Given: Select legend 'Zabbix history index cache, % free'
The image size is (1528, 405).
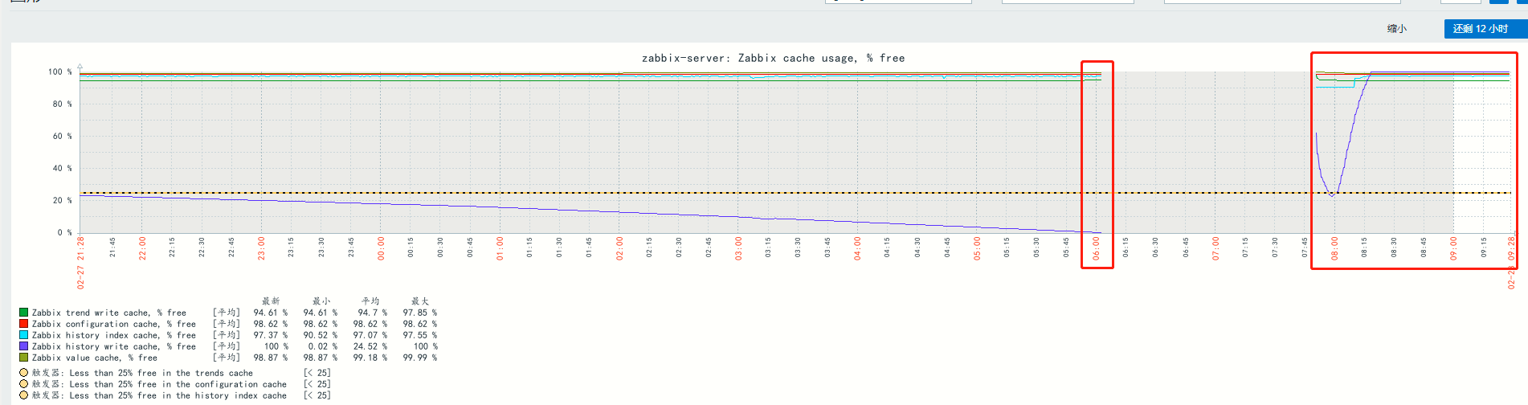Looking at the screenshot, I should pyautogui.click(x=114, y=335).
